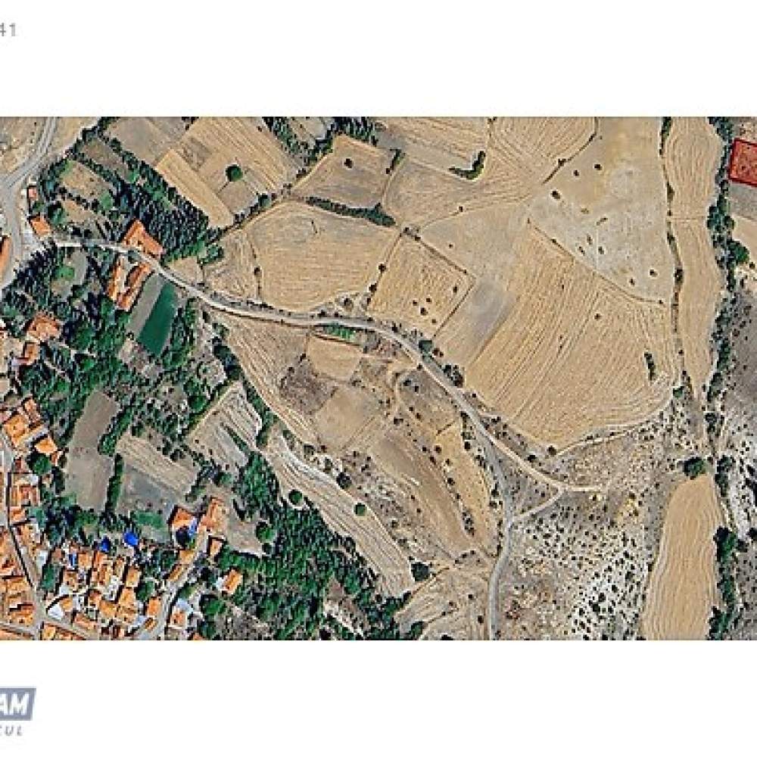Click the lone round tree in the upper-left field
The image size is (757, 757).
234,173
